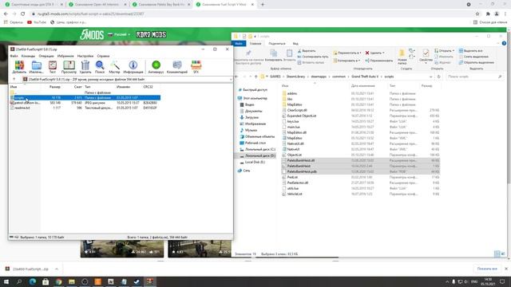This screenshot has height=287, width=511.
Task: Open Explorer's blue Файл tab
Action: [x=239, y=43]
